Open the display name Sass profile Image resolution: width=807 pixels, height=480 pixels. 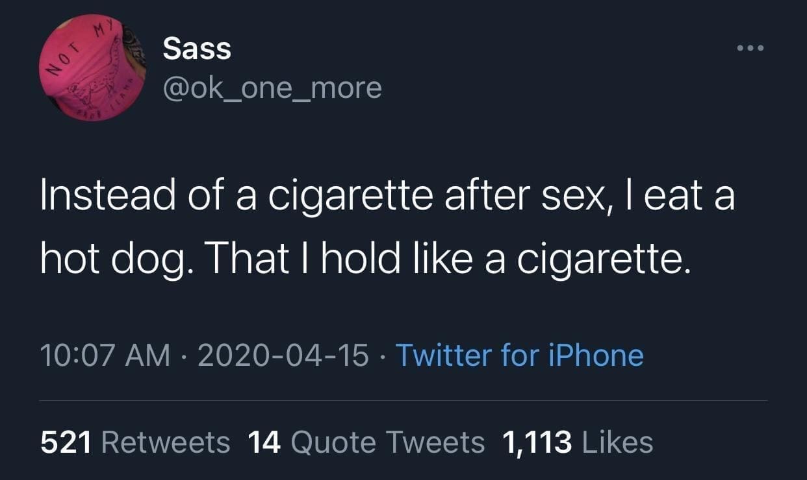tap(197, 48)
